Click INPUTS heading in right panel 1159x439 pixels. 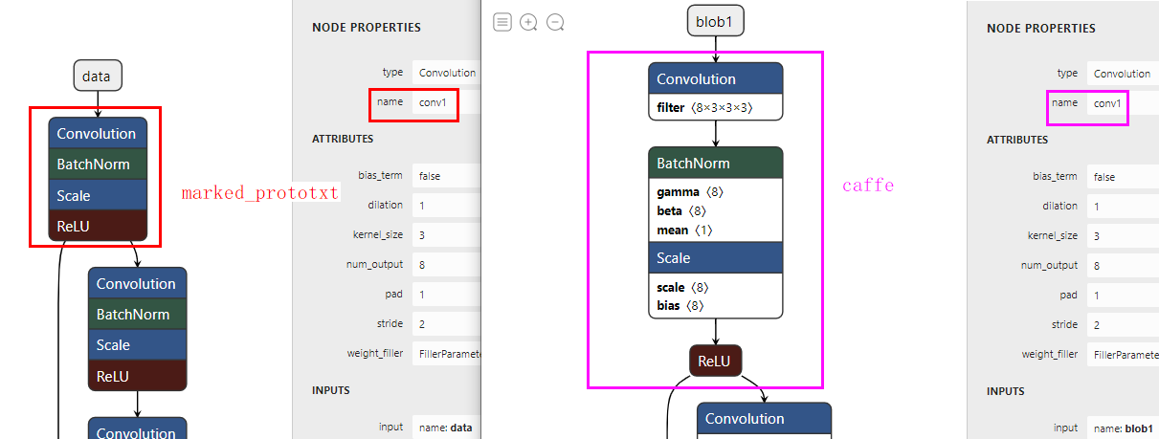click(1006, 391)
